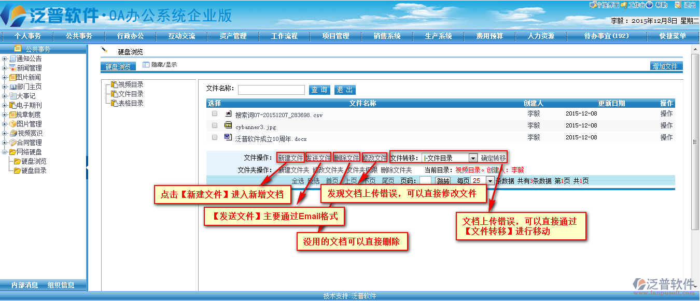Expand the 电子期刊 tree node
This screenshot has width=700, height=301.
coord(5,105)
